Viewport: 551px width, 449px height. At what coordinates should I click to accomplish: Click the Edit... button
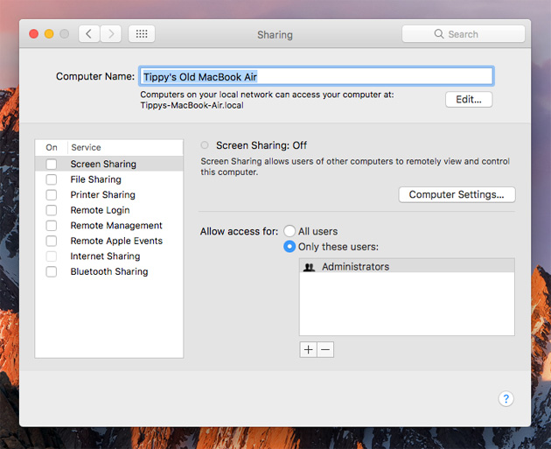469,100
